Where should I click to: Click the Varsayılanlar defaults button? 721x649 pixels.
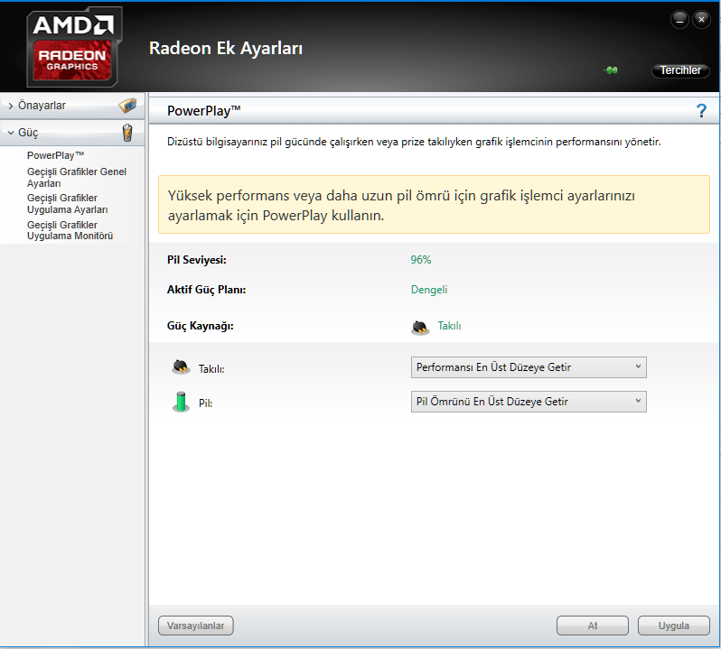point(196,626)
